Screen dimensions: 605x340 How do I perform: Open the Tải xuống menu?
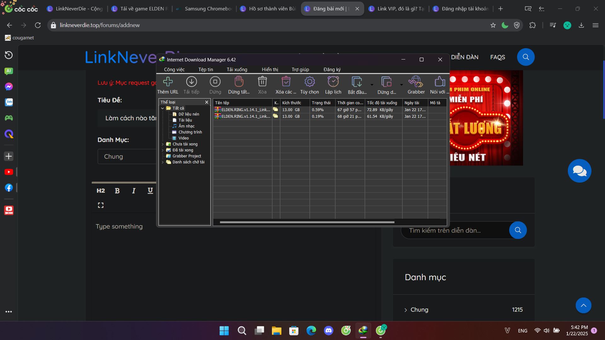237,70
